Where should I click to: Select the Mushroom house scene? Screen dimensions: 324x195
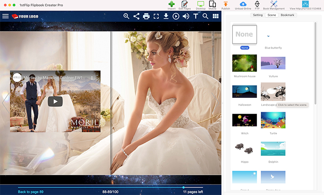point(245,63)
